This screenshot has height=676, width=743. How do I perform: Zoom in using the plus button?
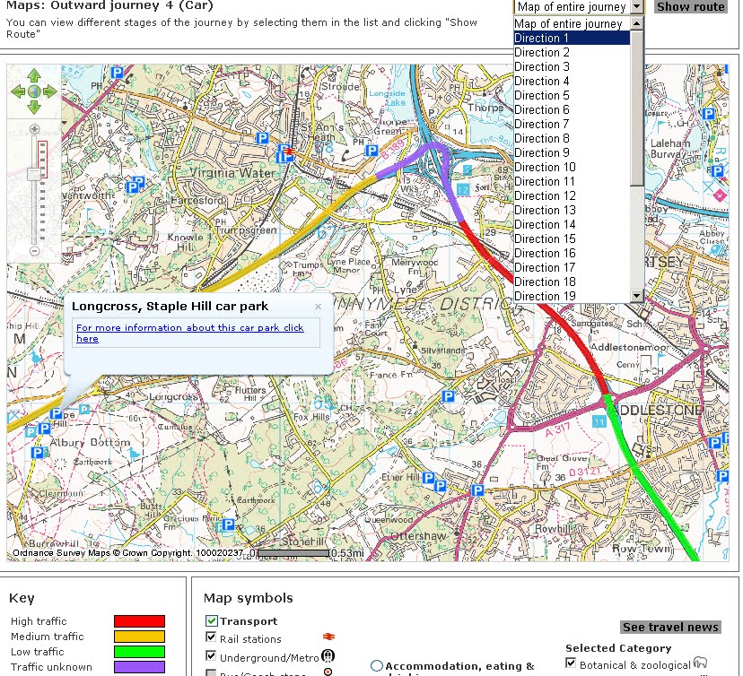pos(34,129)
